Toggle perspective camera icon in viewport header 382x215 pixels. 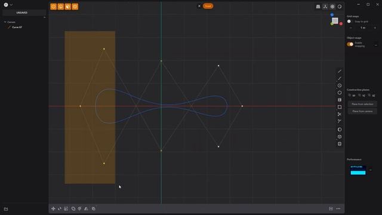(x=318, y=7)
